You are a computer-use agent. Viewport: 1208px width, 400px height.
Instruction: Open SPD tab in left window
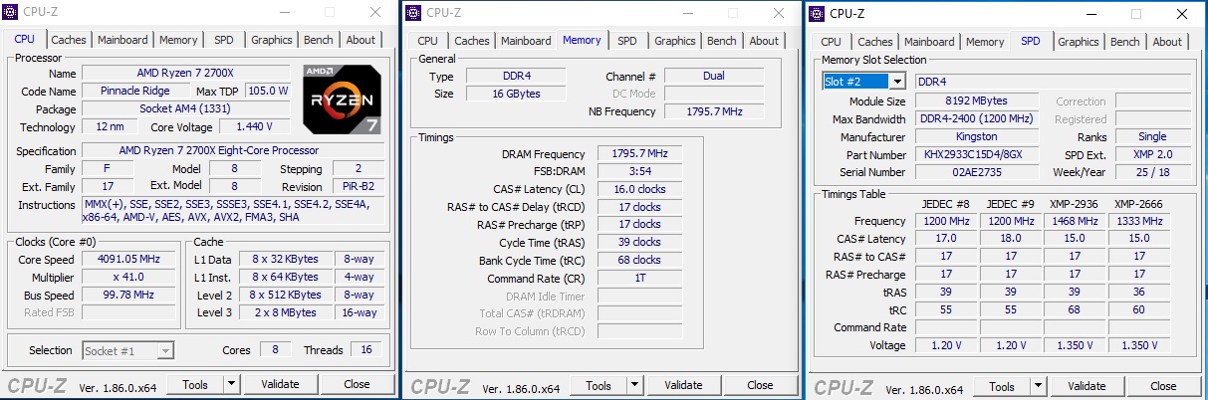[224, 40]
